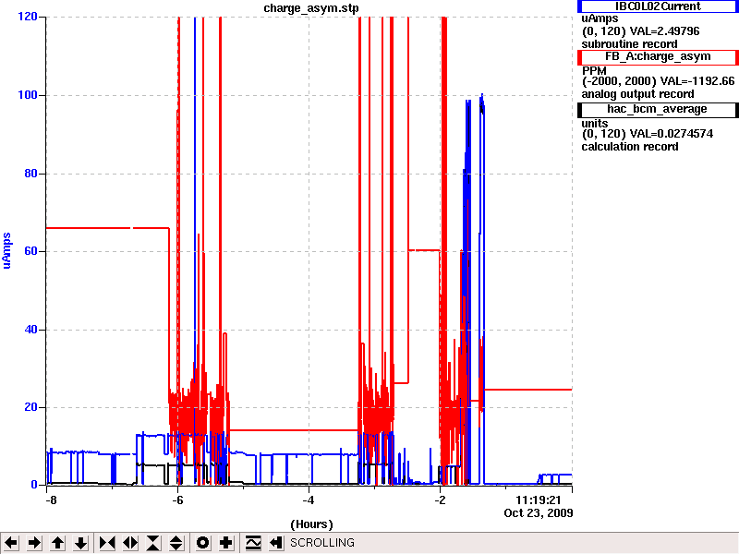Zoom out horizontally with outward-pointing triangles icon
This screenshot has width=739, height=554.
click(130, 543)
